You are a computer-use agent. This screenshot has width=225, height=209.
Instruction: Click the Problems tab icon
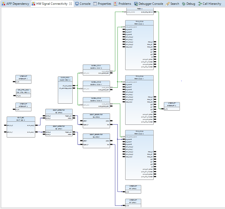[x=116, y=4]
